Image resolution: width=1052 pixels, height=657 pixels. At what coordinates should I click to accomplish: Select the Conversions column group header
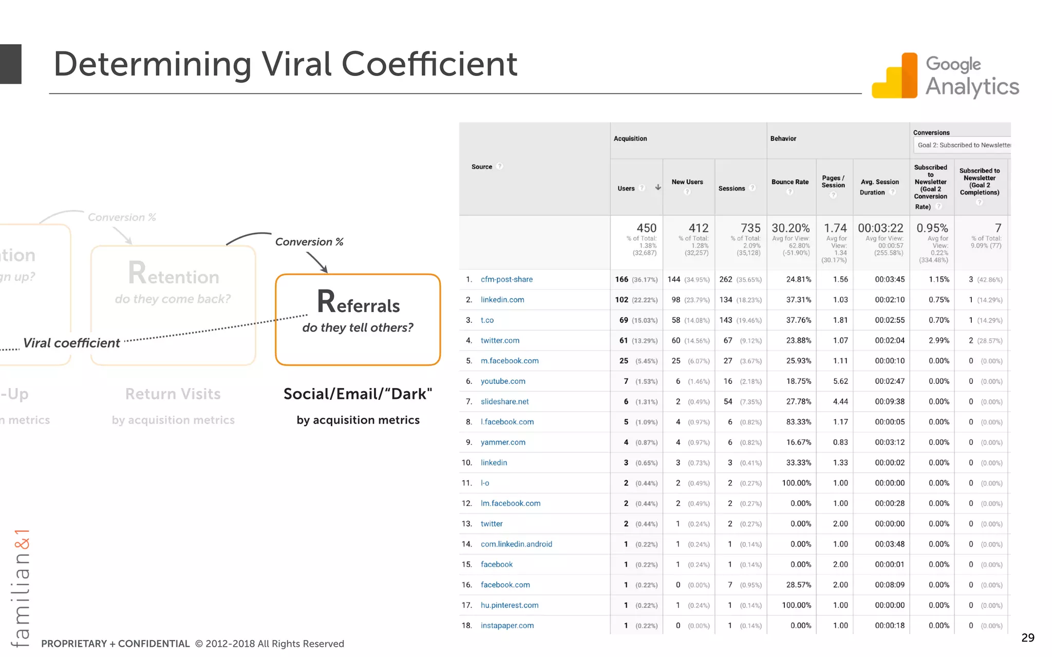931,132
